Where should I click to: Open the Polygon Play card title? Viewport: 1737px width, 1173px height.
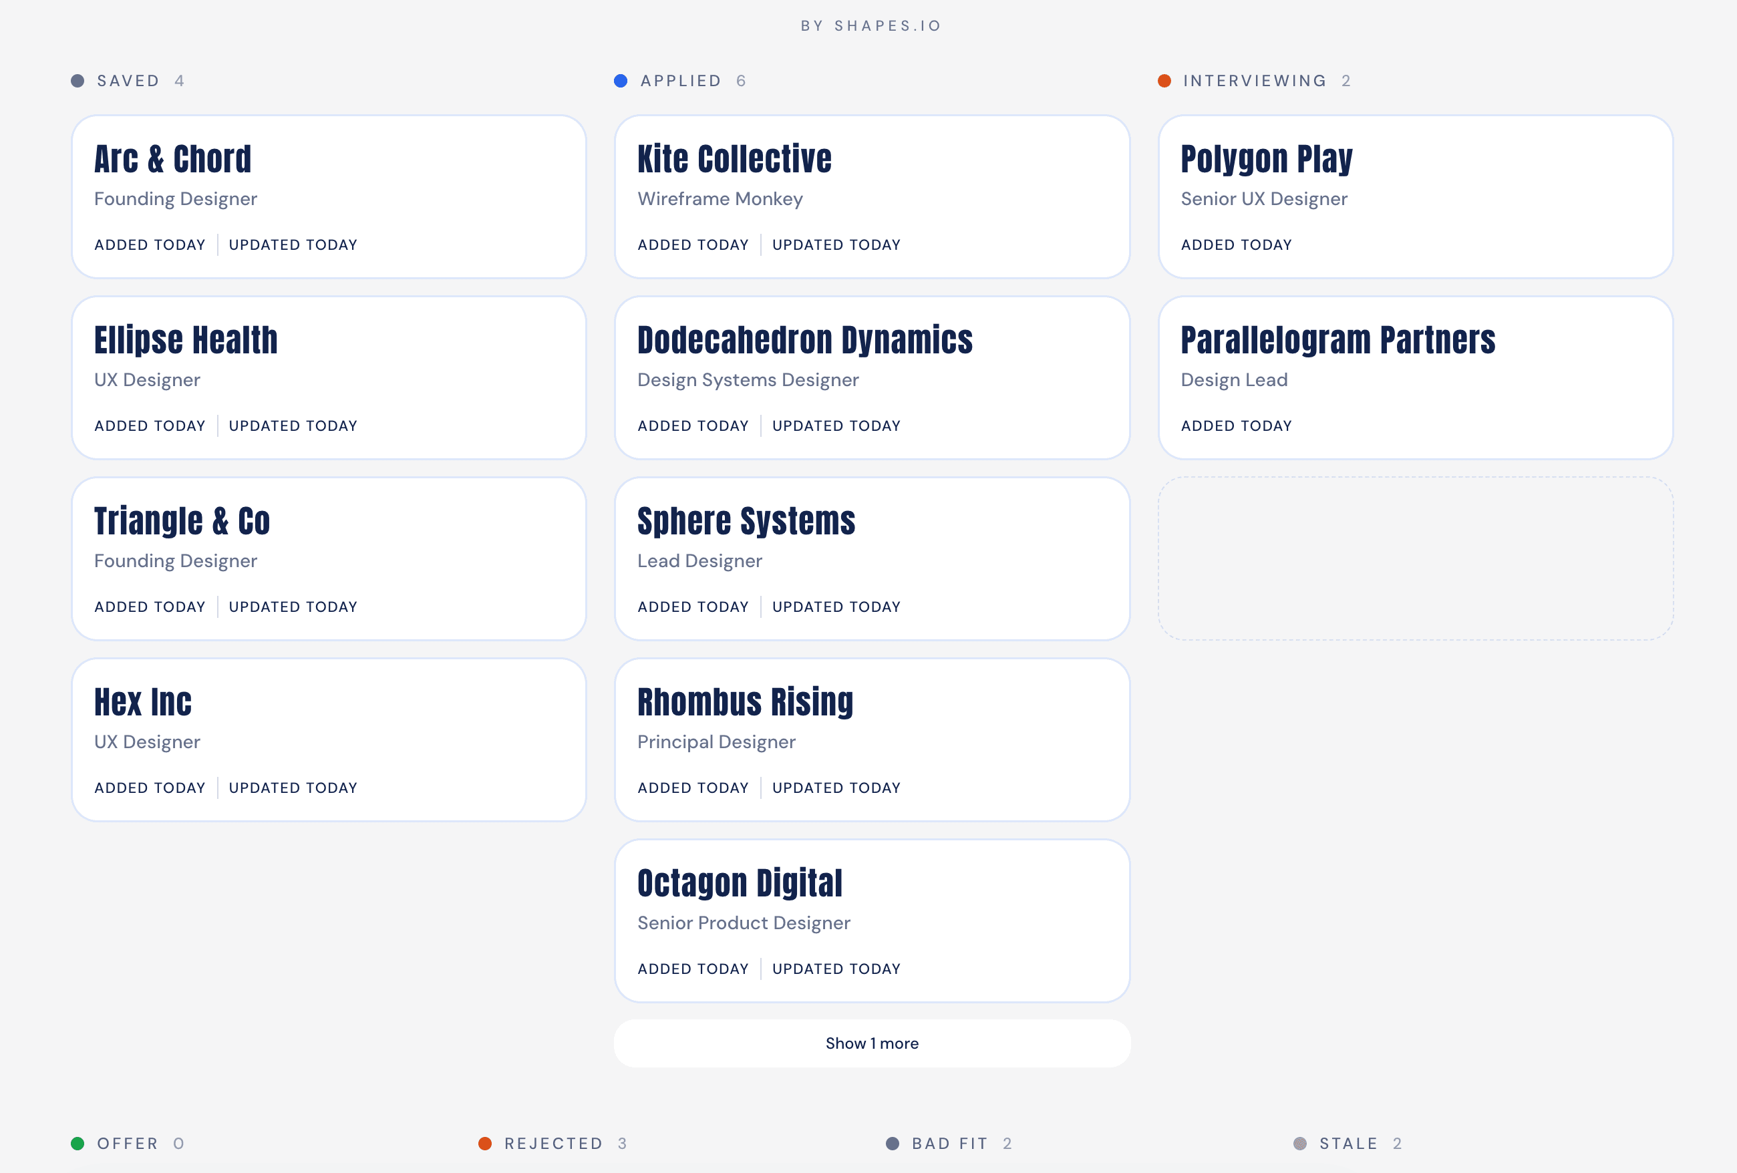(1267, 159)
